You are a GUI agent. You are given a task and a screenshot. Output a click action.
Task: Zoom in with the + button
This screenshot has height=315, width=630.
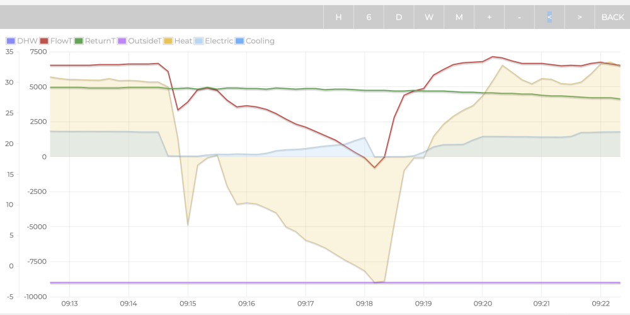tap(490, 17)
